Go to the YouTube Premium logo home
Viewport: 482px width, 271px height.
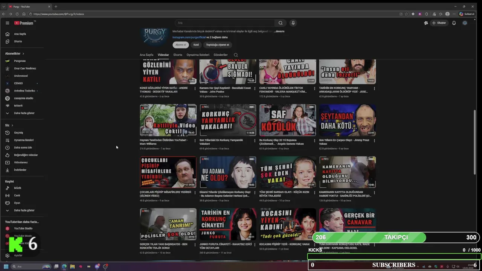pyautogui.click(x=24, y=23)
